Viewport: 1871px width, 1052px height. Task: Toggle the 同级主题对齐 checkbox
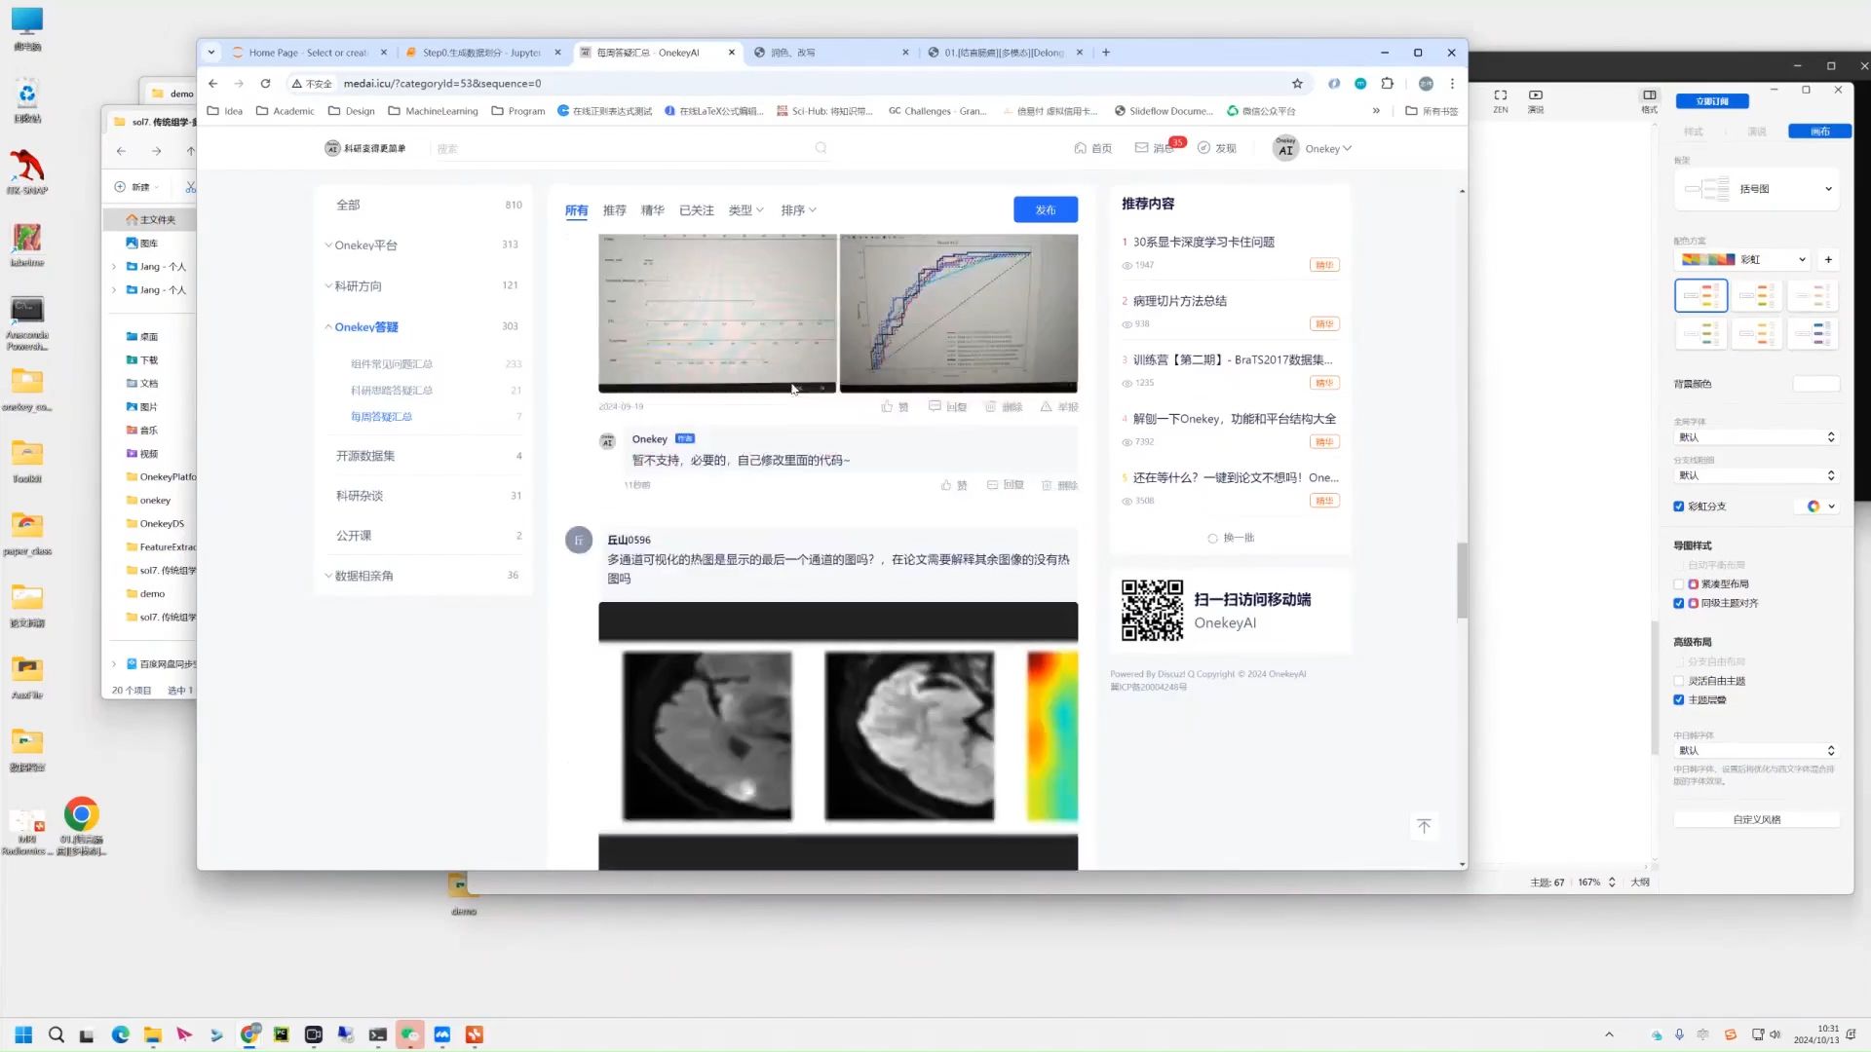[1678, 603]
